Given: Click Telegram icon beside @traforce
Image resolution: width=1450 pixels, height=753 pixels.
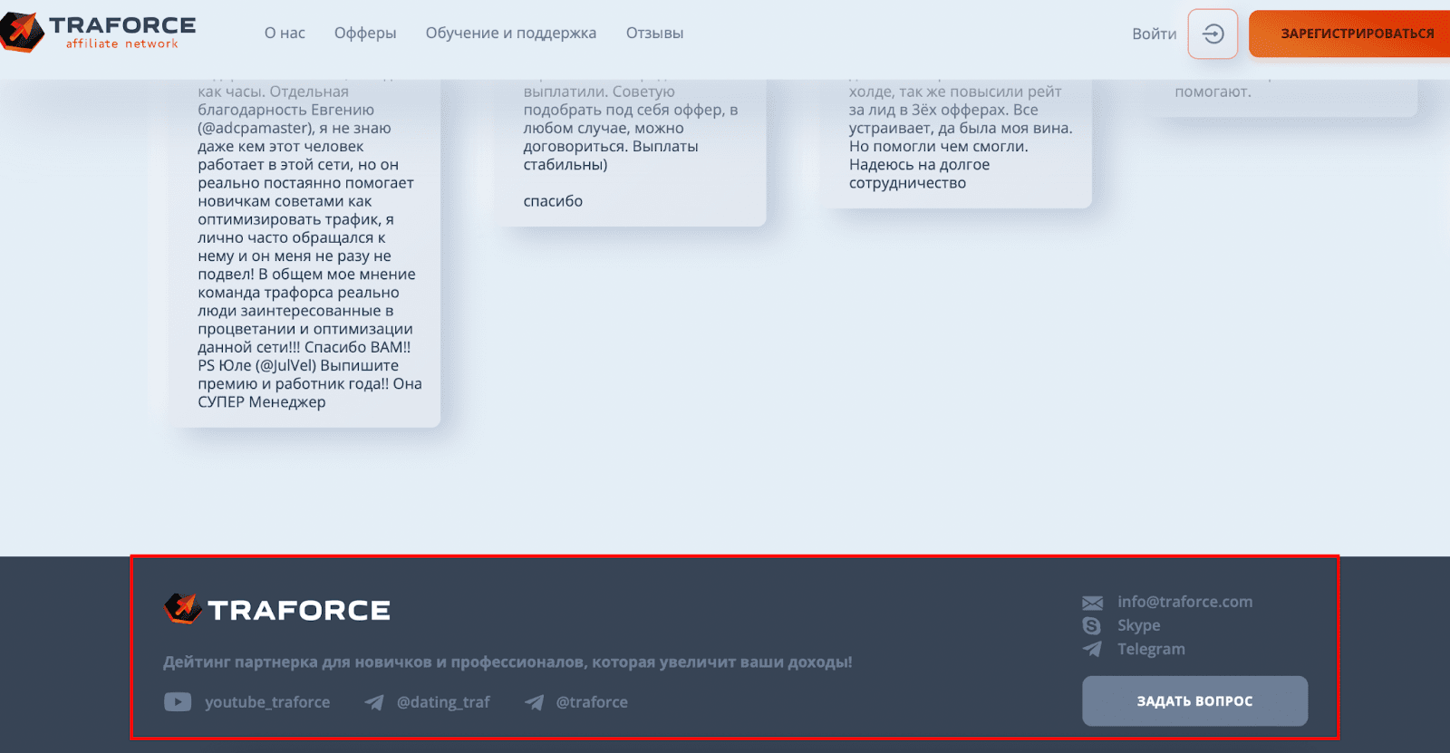Looking at the screenshot, I should 535,702.
